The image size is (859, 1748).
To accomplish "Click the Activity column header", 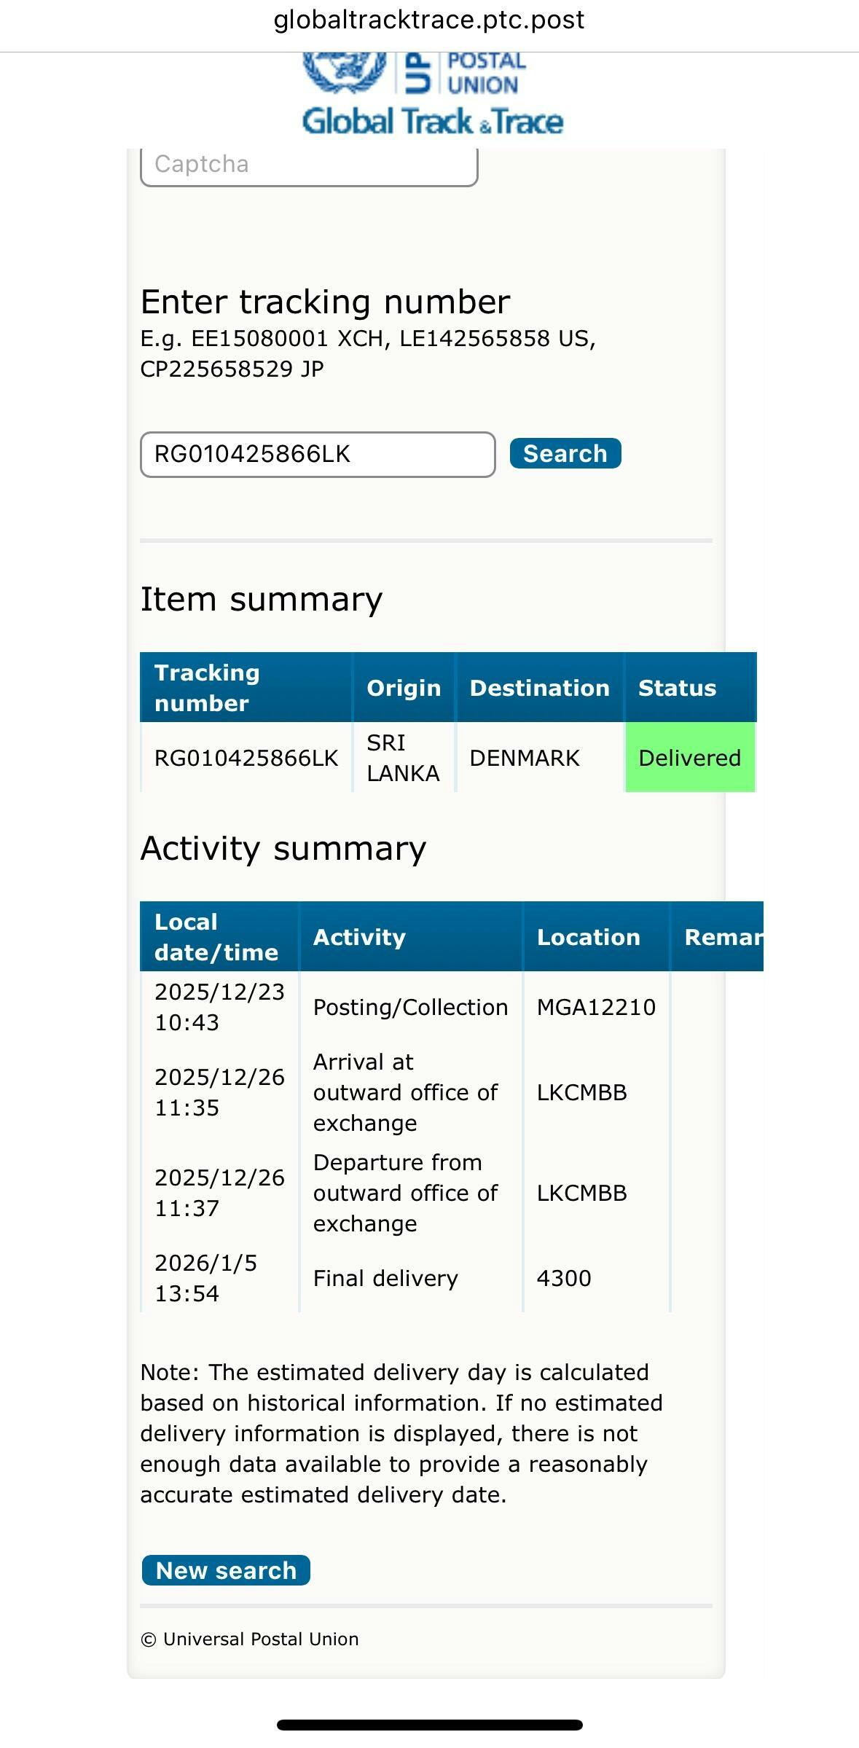I will [x=359, y=937].
